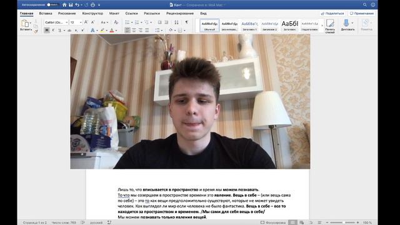
Task: Toggle strikethrough formatting
Action: (x=69, y=30)
